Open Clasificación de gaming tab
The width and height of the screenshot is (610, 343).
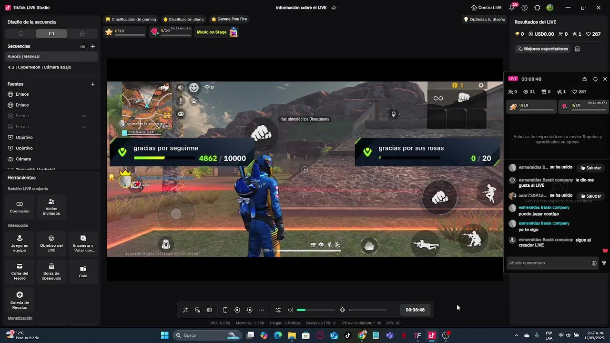pyautogui.click(x=131, y=20)
